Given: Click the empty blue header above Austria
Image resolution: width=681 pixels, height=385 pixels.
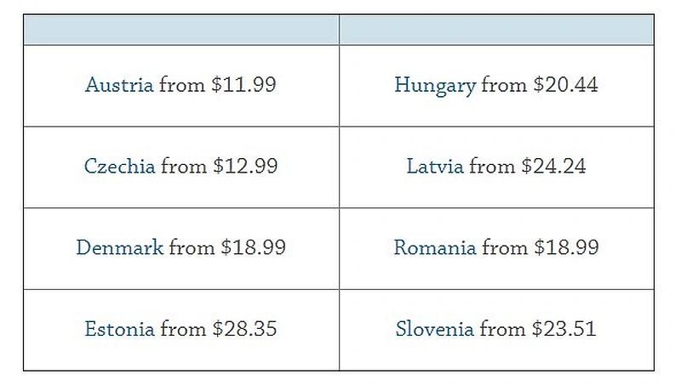Looking at the screenshot, I should coord(181,30).
